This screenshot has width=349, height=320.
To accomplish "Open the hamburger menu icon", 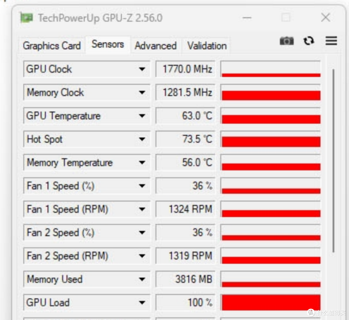I will pyautogui.click(x=331, y=41).
